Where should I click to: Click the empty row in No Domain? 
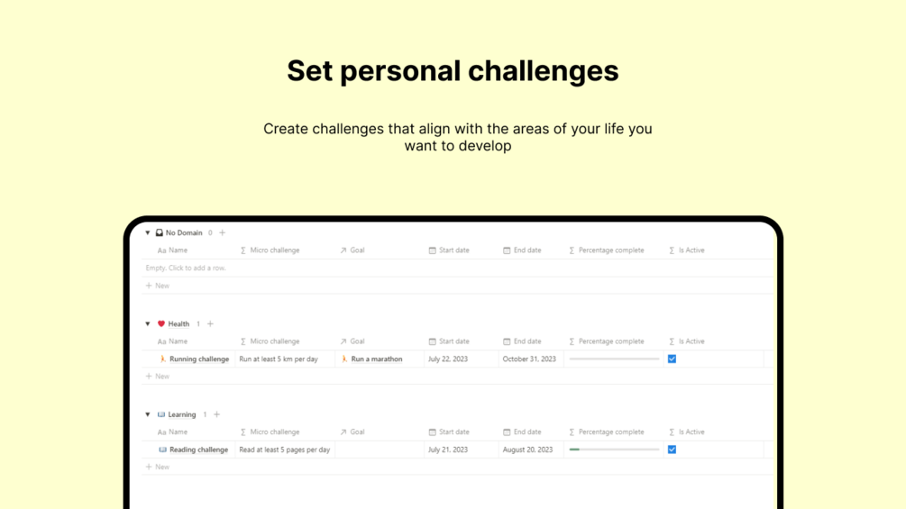point(186,268)
